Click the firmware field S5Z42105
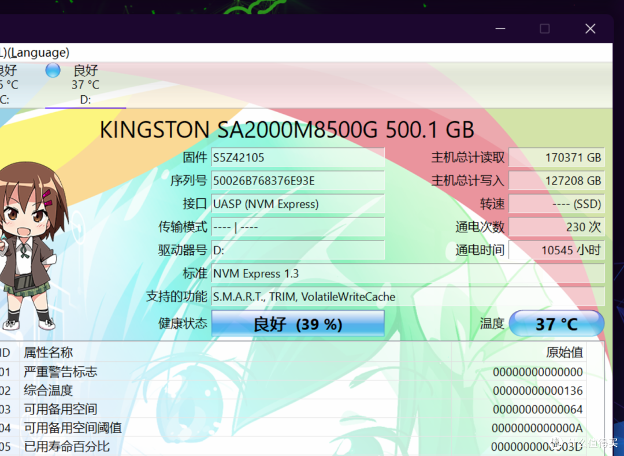The width and height of the screenshot is (624, 456). [298, 158]
